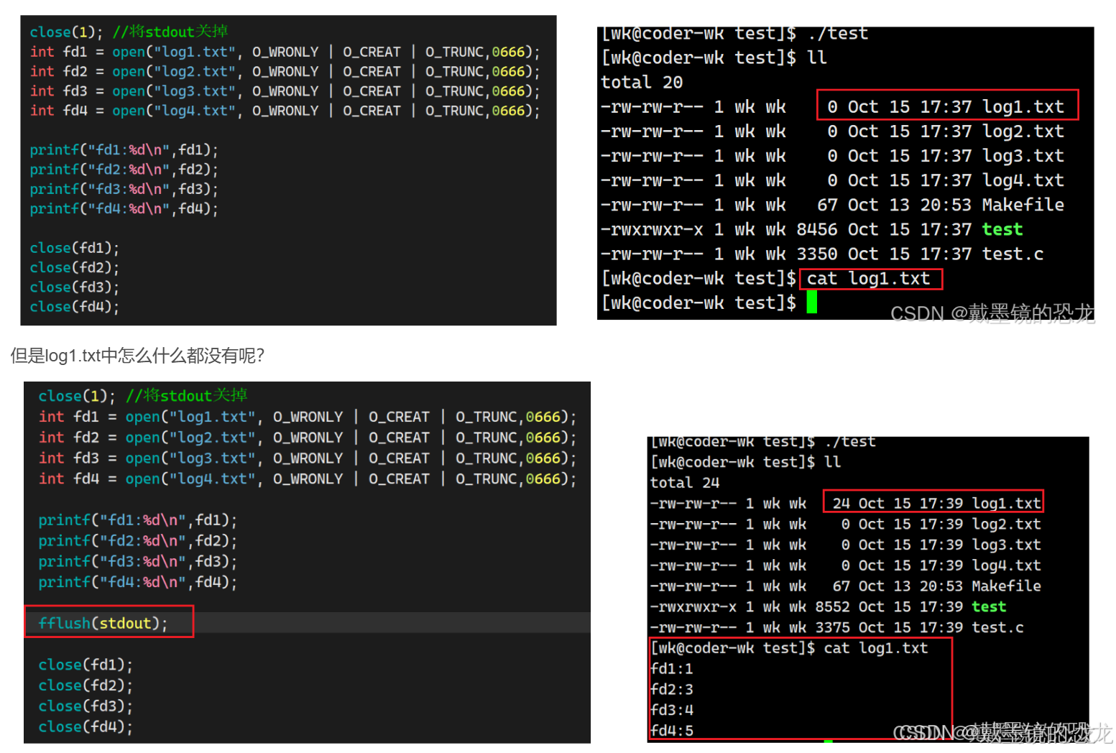Click the Makefile row in the total 20 terminal

832,205
